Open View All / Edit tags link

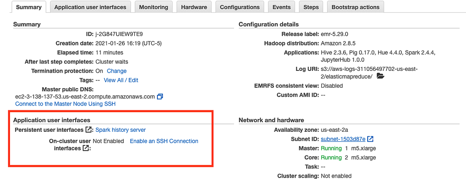coord(121,80)
